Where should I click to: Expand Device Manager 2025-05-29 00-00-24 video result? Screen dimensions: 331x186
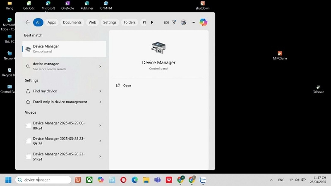click(100, 125)
